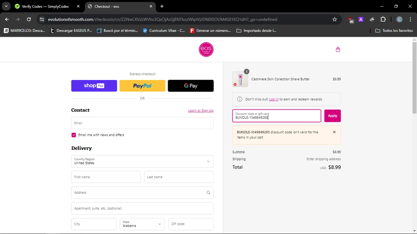The height and width of the screenshot is (234, 417).
Task: Click the gray bird-shaped extension icon
Action: [372, 19]
